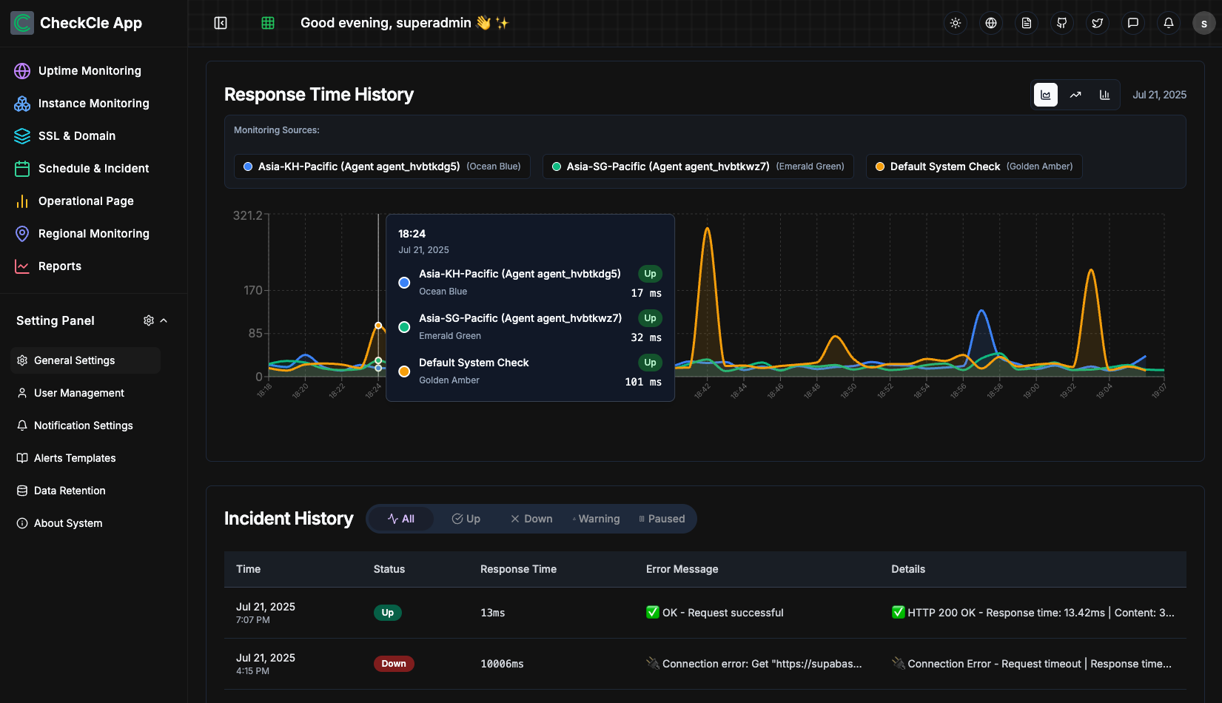Select Regional Monitoring in sidebar
The width and height of the screenshot is (1222, 703).
pyautogui.click(x=93, y=233)
